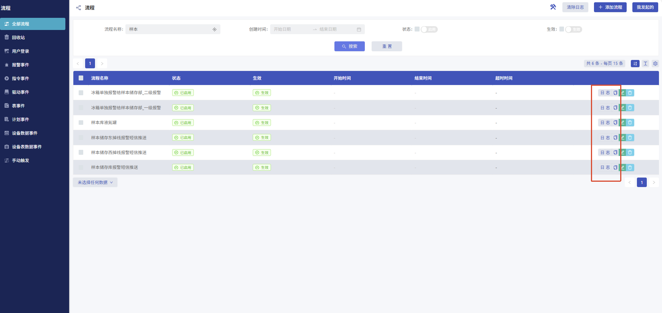Image resolution: width=662 pixels, height=313 pixels.
Task: Check the row 冰箱单独报警给样本储存部_二级报警
Action: 81,93
